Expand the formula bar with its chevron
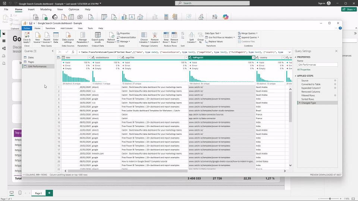 (289, 52)
